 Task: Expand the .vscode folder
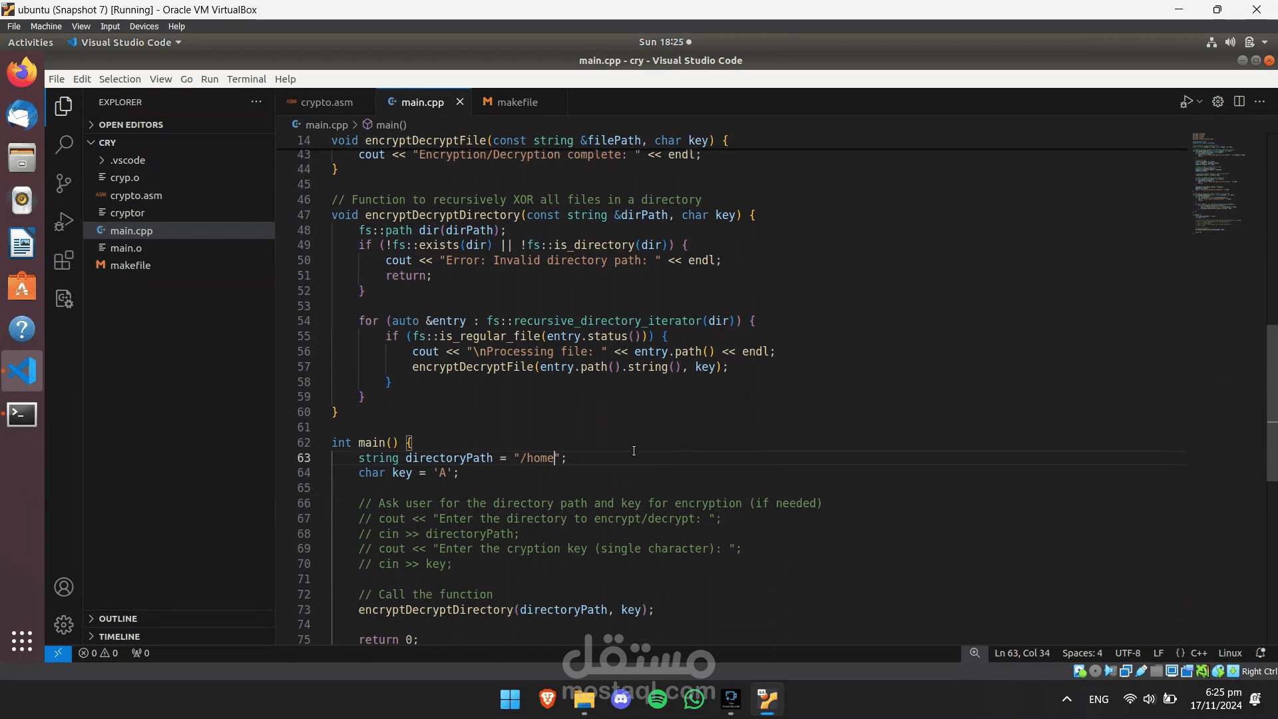(x=127, y=160)
